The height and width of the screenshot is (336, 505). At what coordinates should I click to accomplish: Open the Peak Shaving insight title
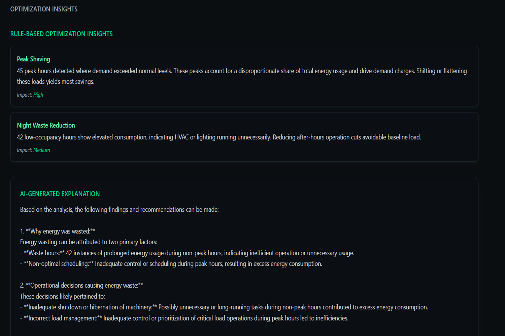pos(33,59)
